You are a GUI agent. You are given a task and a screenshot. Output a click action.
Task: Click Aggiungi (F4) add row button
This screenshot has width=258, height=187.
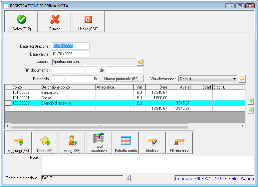click(18, 143)
